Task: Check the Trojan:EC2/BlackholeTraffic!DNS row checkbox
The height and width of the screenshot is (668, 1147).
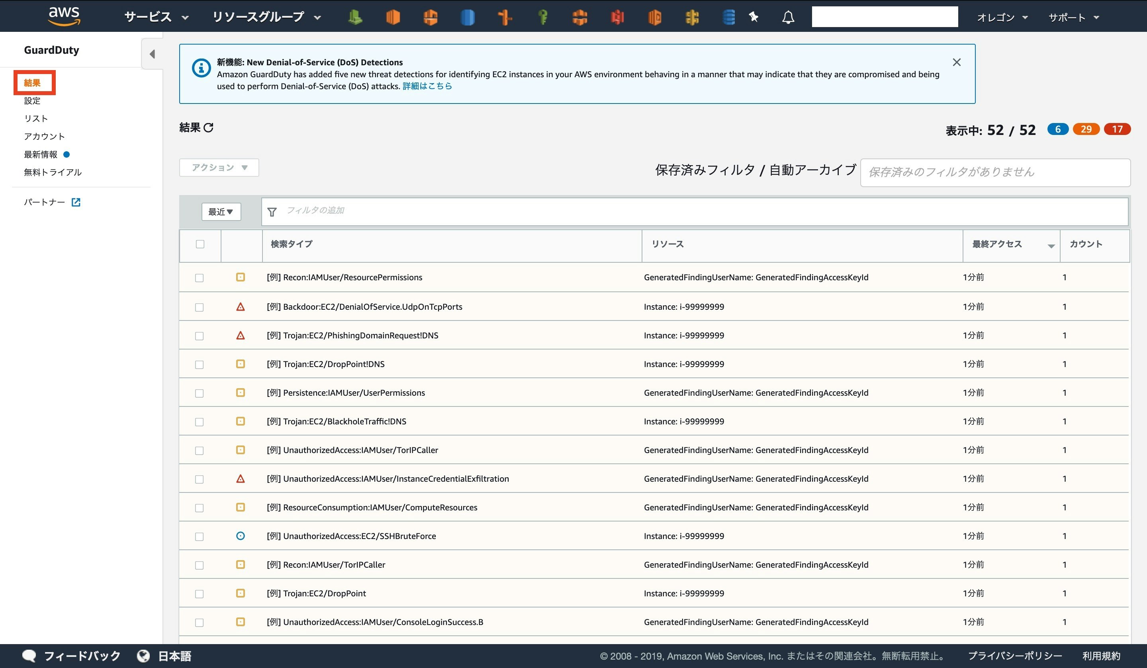Action: (200, 422)
